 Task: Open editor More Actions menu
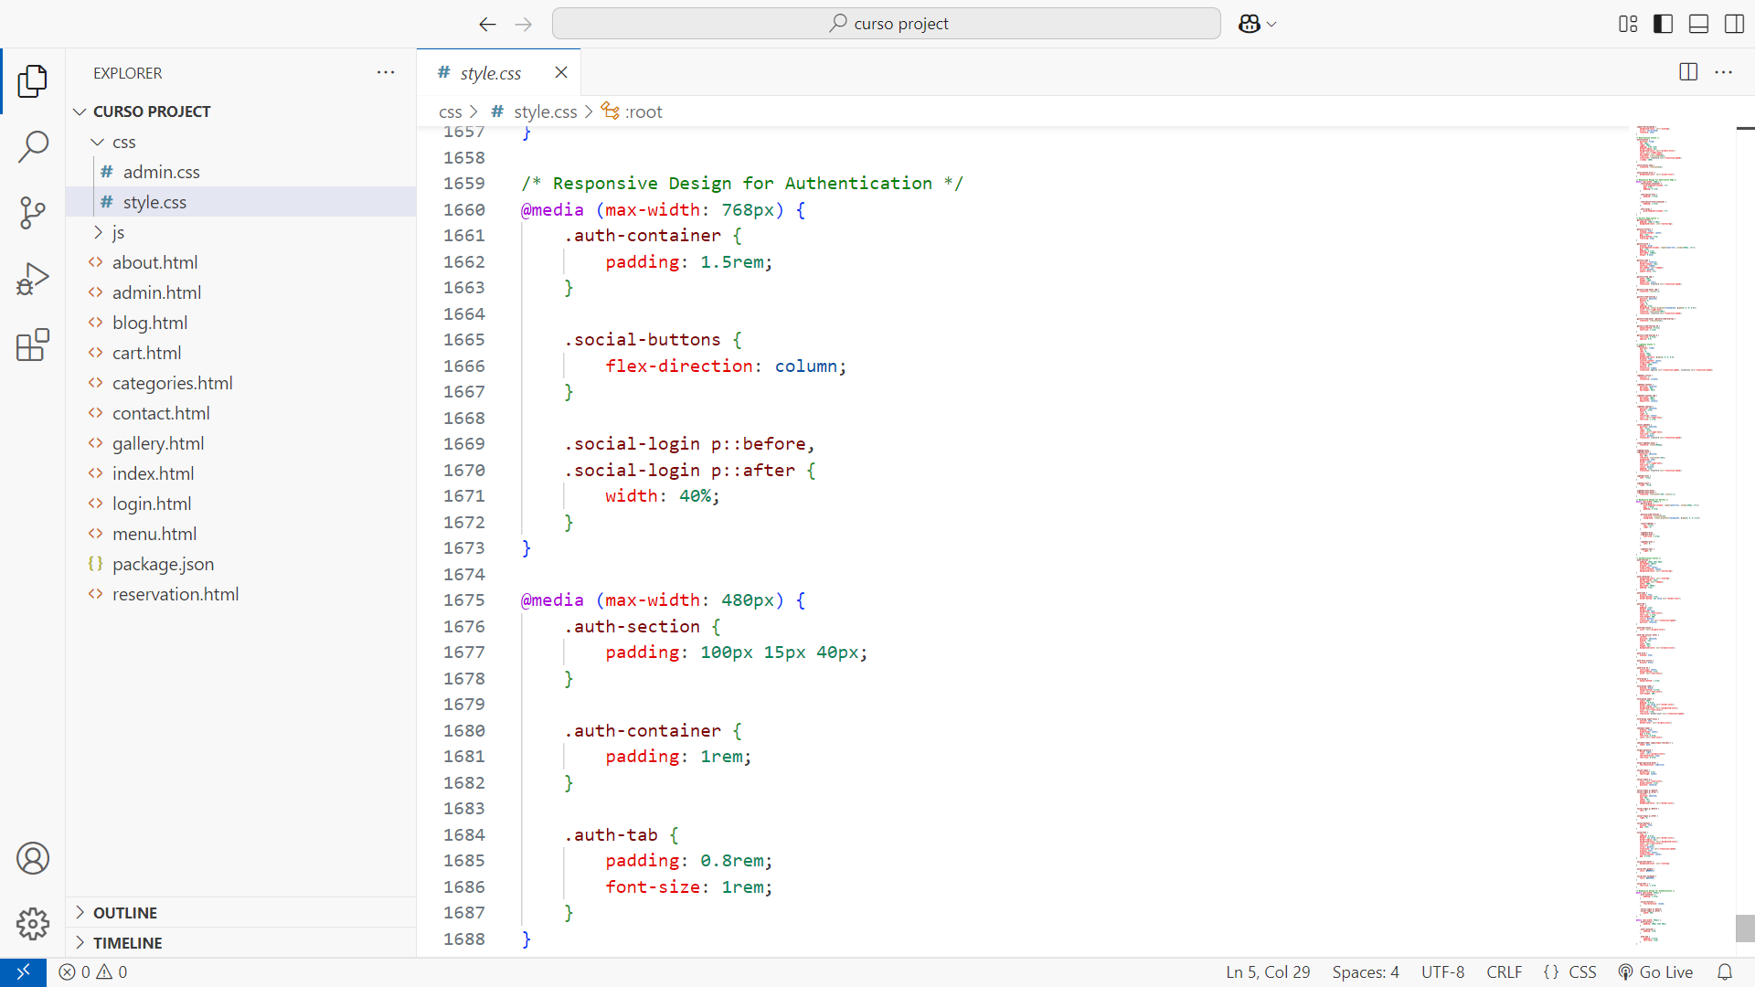pyautogui.click(x=1724, y=72)
